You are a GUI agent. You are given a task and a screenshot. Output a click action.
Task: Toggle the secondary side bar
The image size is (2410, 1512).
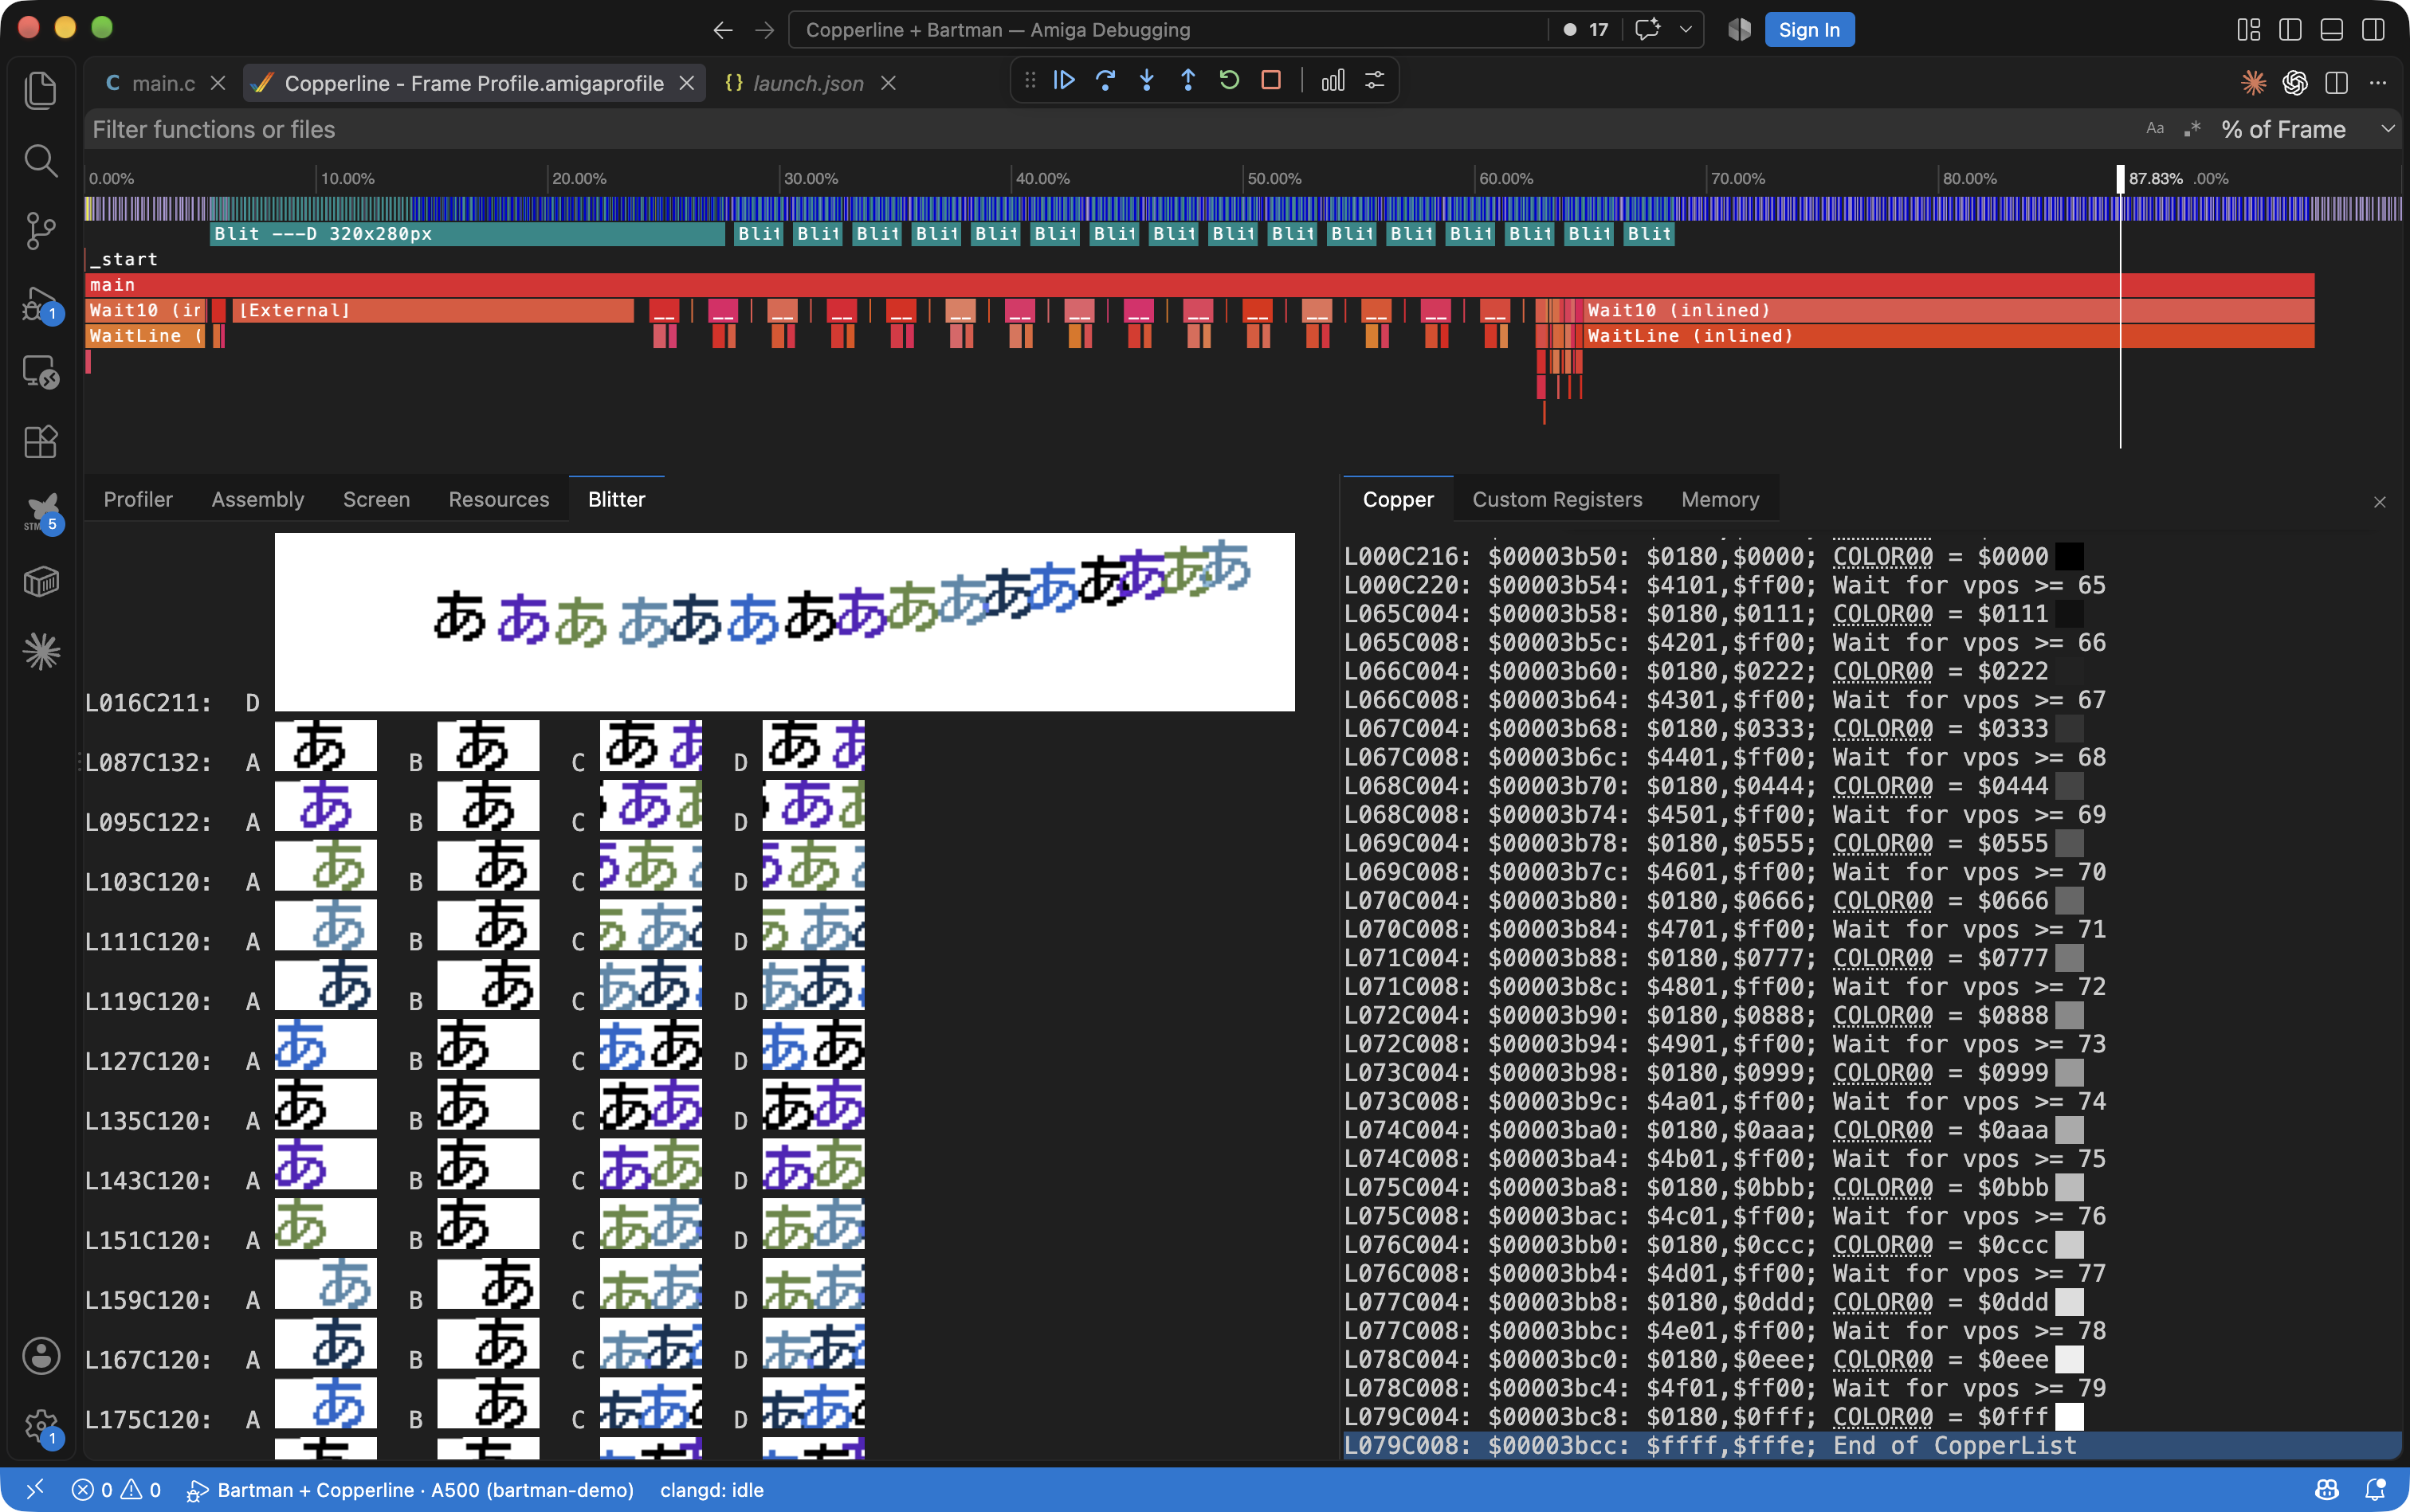tap(2373, 30)
